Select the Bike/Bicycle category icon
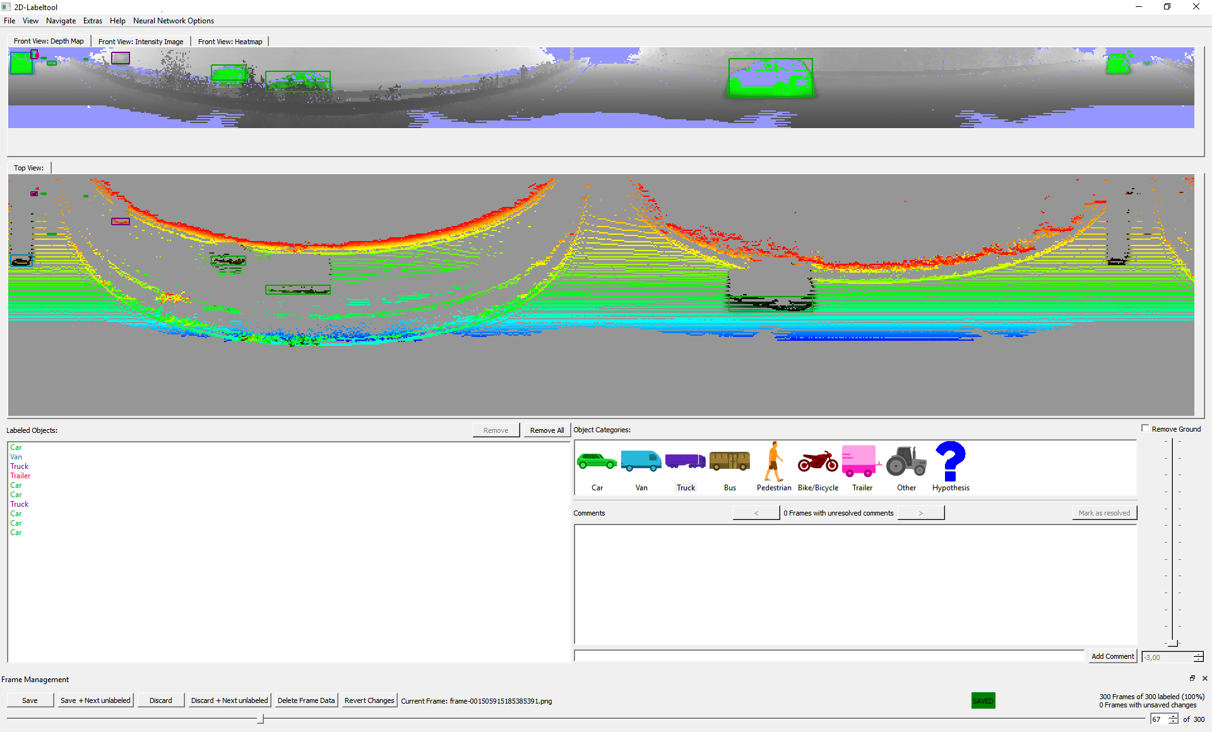 [817, 462]
